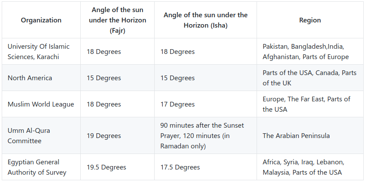Click the Umm Al-Qura Committee cell
The height and width of the screenshot is (182, 365).
click(x=41, y=135)
